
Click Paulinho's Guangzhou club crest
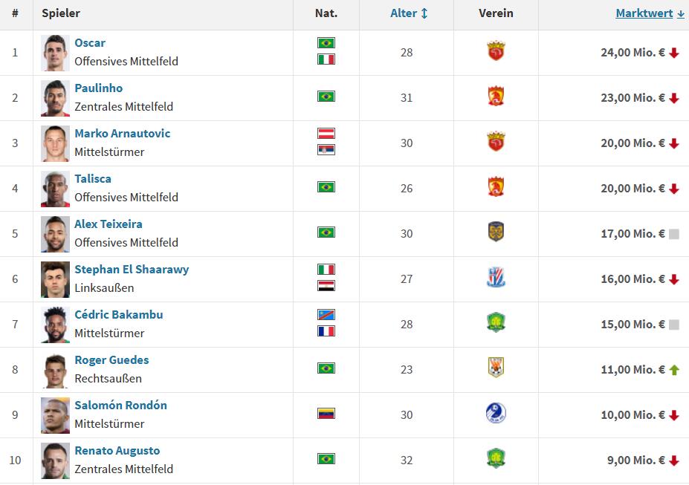pyautogui.click(x=496, y=96)
